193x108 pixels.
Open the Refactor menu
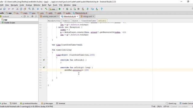37,5
